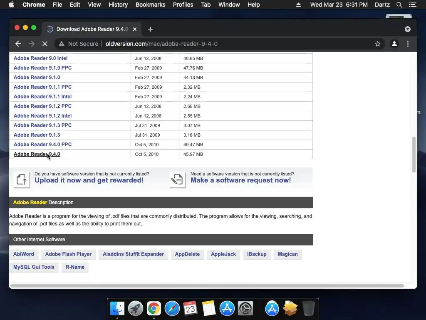426x320 pixels.
Task: Click the Oct 5, 2010 date for 9.4.0 PPC
Action: click(x=147, y=145)
